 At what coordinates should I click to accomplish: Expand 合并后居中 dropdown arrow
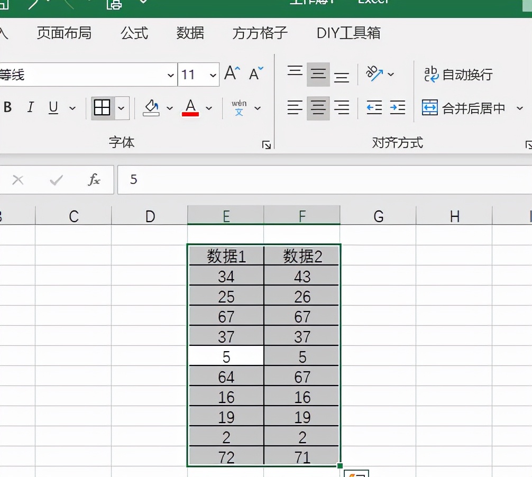pyautogui.click(x=519, y=108)
